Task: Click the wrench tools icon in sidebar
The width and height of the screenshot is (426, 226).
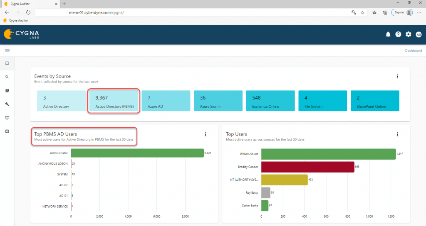Action: click(7, 104)
